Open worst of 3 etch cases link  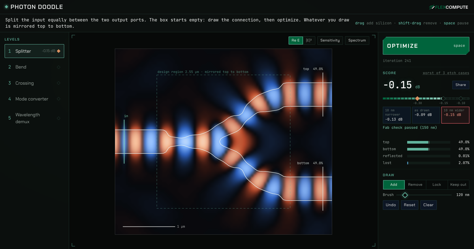click(446, 73)
